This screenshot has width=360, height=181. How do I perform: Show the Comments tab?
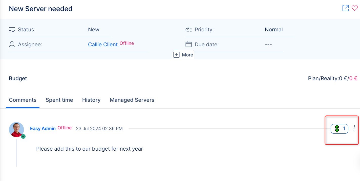(23, 100)
